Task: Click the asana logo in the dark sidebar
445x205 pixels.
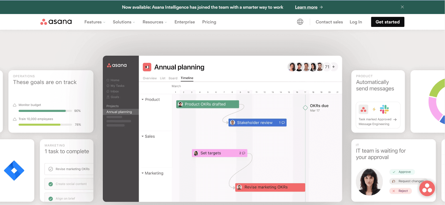Action: pyautogui.click(x=117, y=65)
